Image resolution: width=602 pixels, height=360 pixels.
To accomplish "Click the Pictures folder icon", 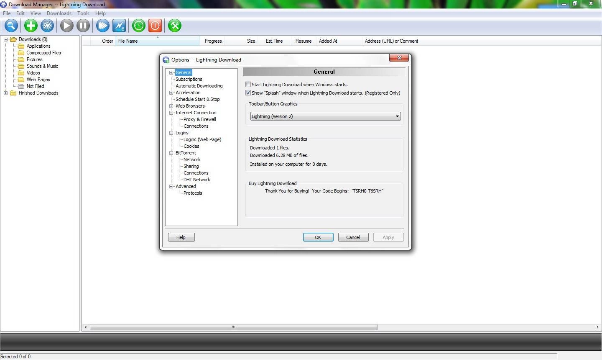I will click(21, 59).
